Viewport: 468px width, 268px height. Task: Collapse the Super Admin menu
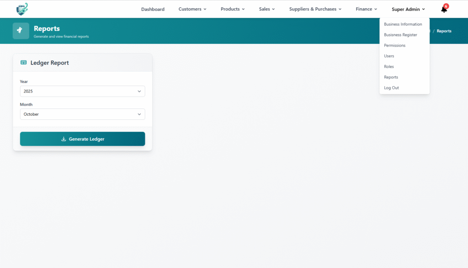point(408,9)
